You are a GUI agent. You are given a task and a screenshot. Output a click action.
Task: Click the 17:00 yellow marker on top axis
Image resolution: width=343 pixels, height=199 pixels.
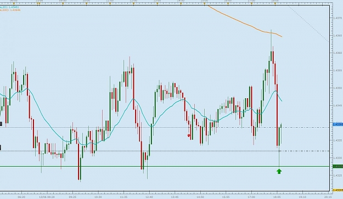coord(251,4)
